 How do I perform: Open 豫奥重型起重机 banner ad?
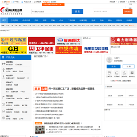96,50
